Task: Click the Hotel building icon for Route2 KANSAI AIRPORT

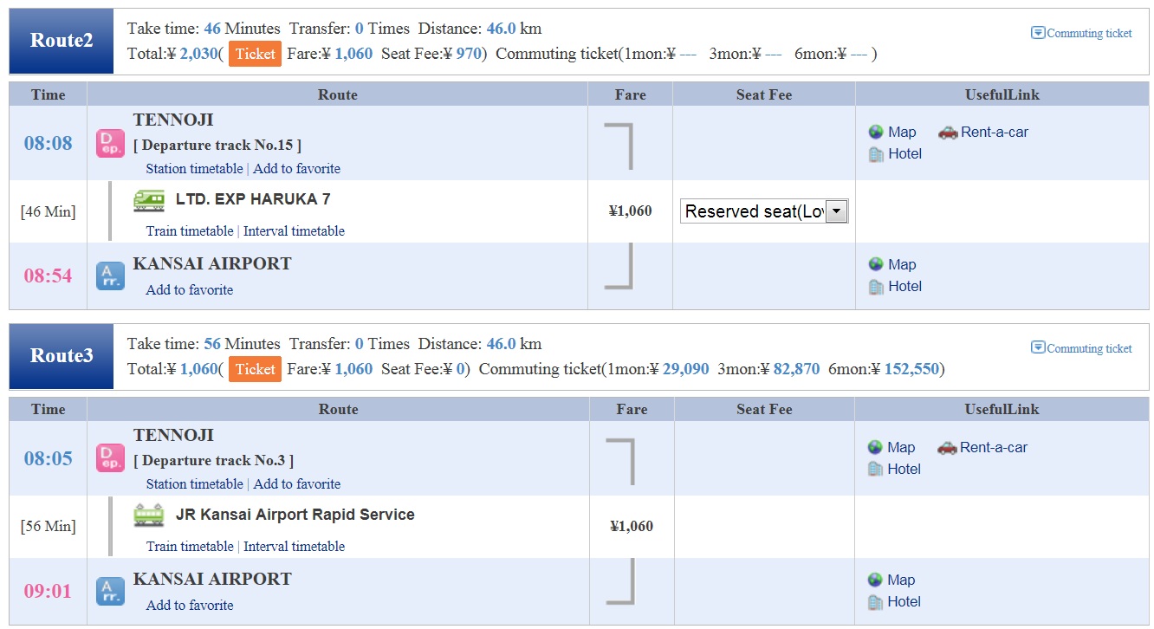Action: (x=876, y=286)
